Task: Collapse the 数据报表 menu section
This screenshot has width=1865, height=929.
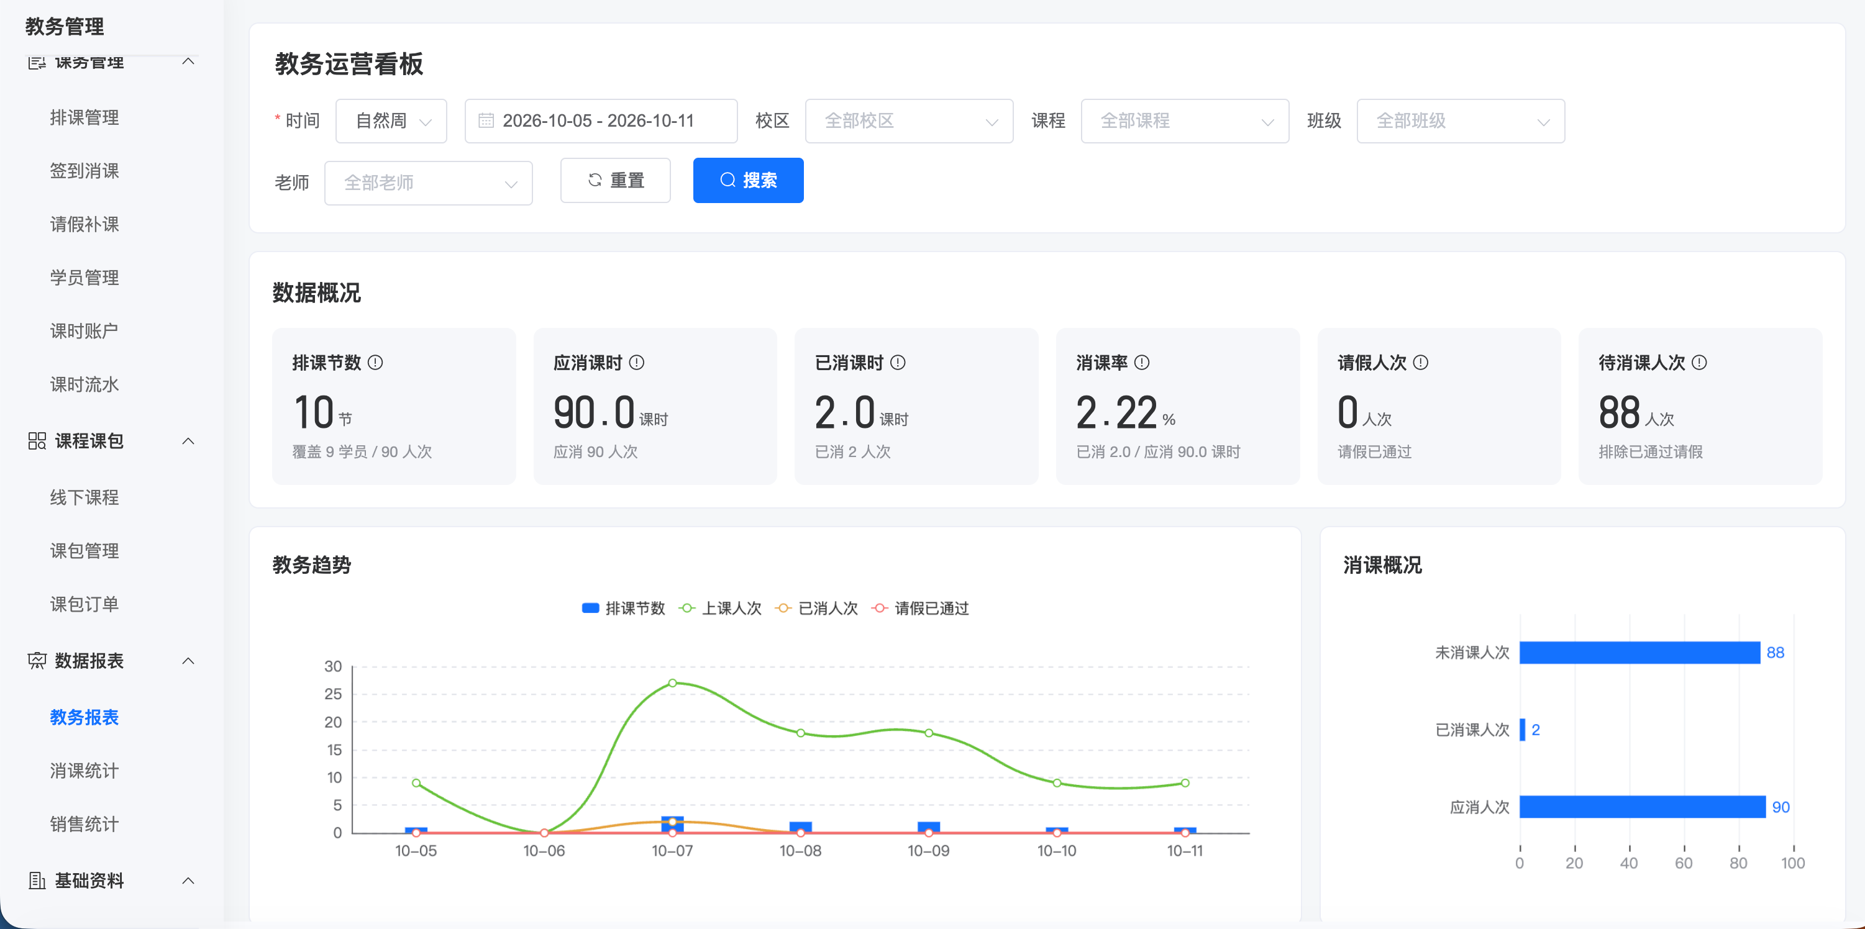Action: [188, 661]
